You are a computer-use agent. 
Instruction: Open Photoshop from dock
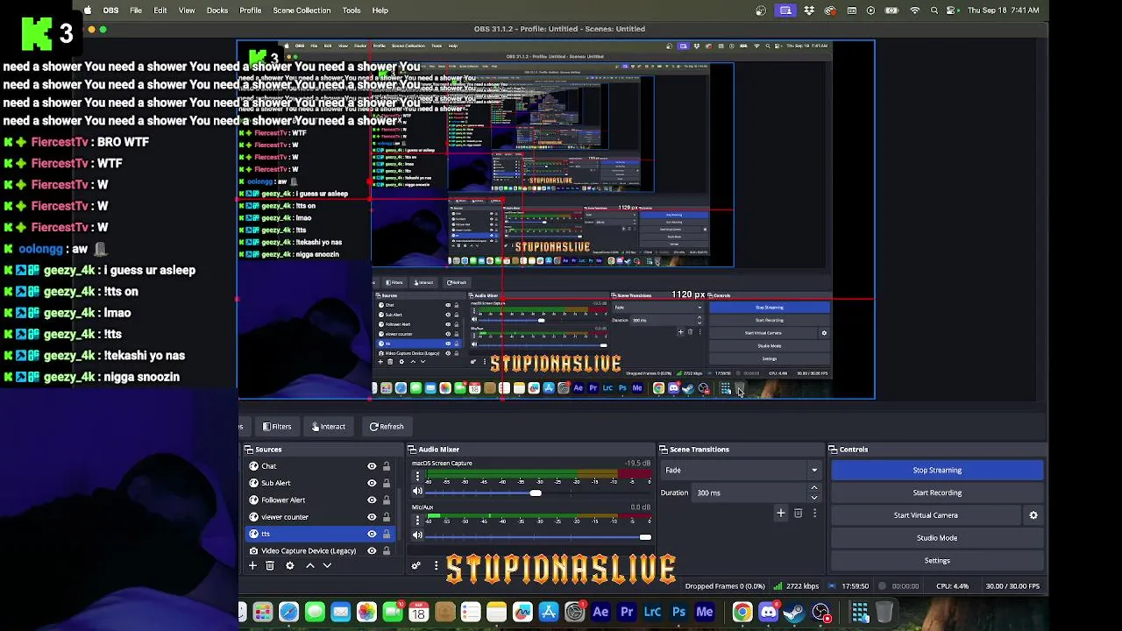[678, 613]
